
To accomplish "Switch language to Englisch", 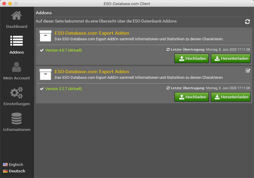I will [16, 164].
